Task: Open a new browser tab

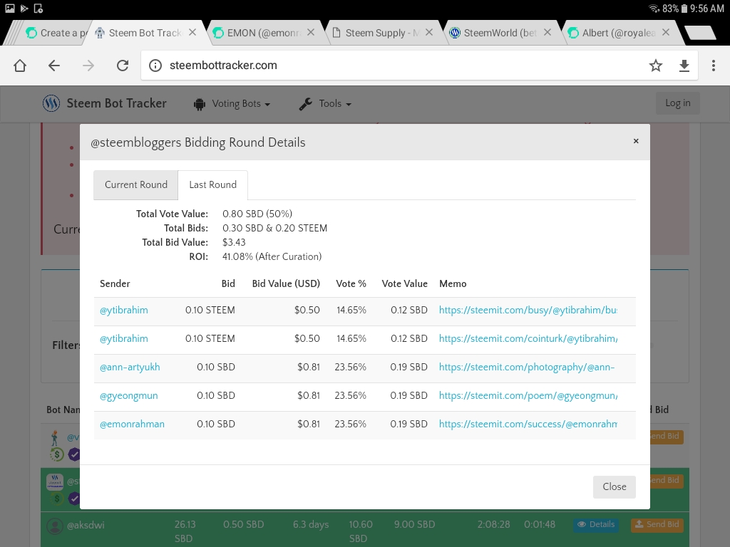Action: [700, 33]
